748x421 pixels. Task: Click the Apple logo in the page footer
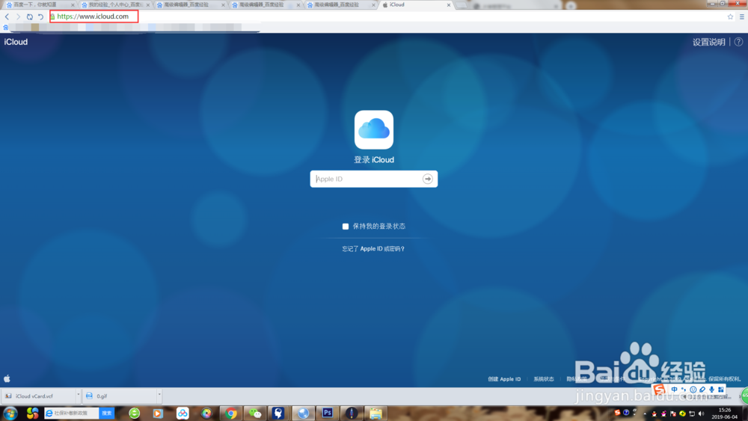pyautogui.click(x=7, y=378)
